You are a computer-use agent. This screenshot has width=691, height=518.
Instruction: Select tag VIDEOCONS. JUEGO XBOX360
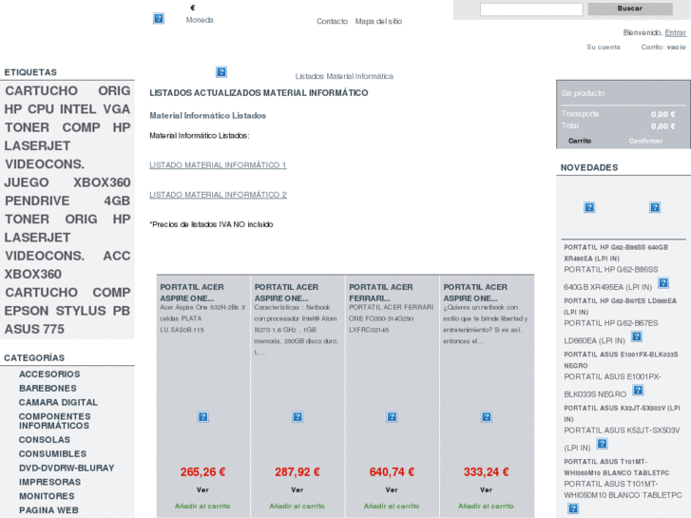[x=67, y=173]
